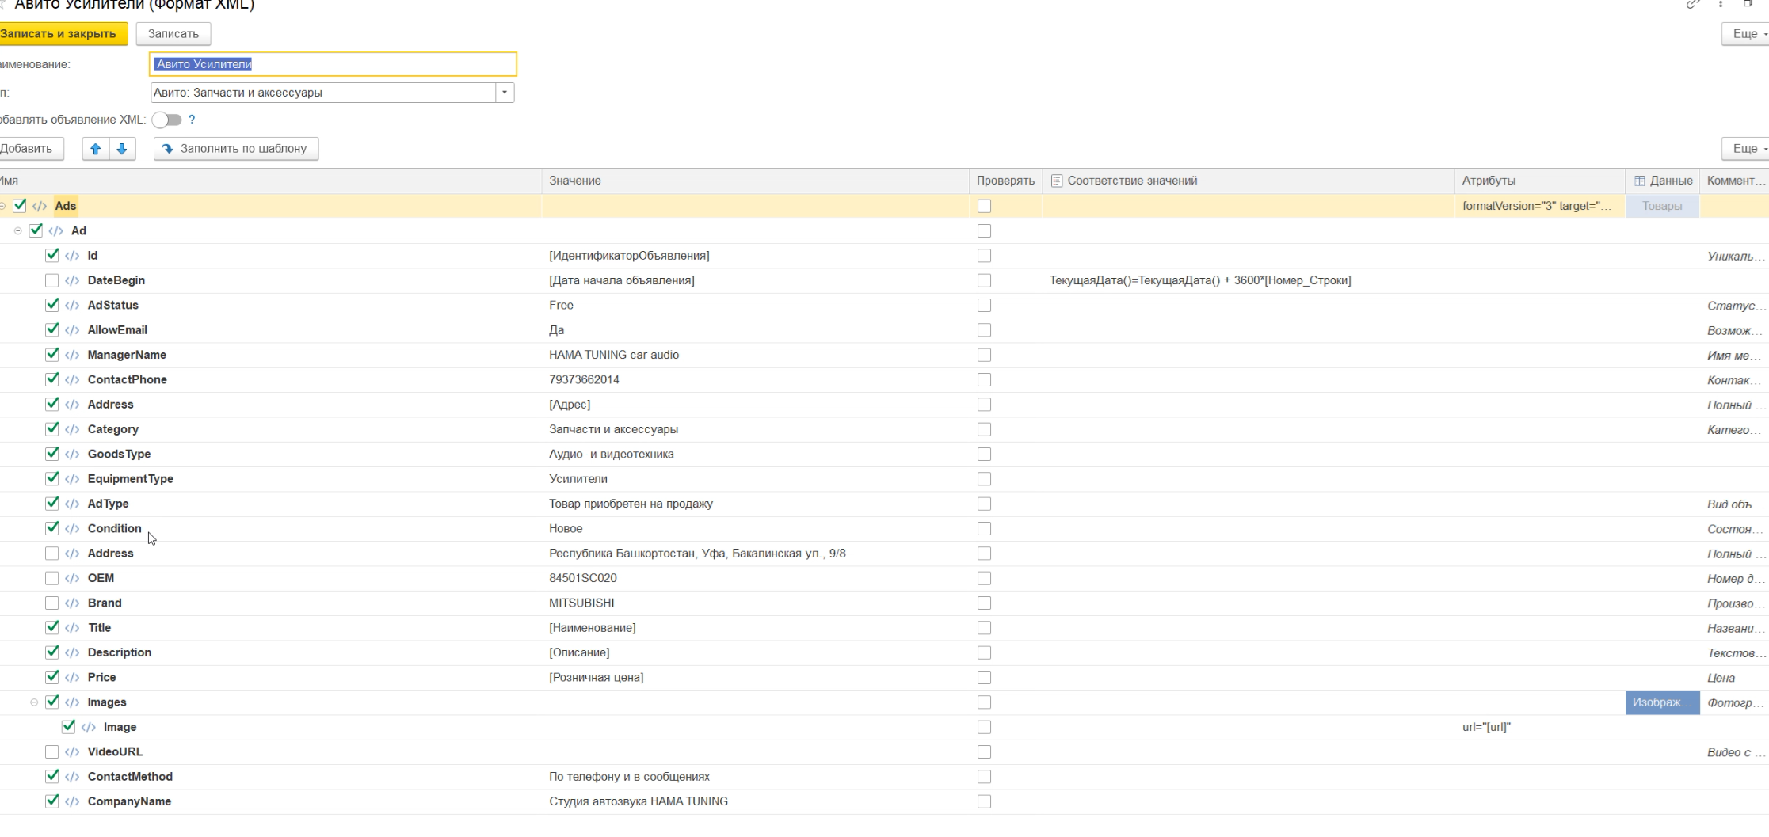The height and width of the screenshot is (837, 1769).
Task: Click the XML tag icon of Brand row
Action: click(72, 603)
